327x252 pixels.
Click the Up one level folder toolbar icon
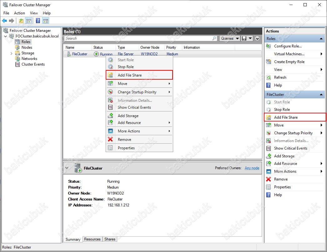21,21
